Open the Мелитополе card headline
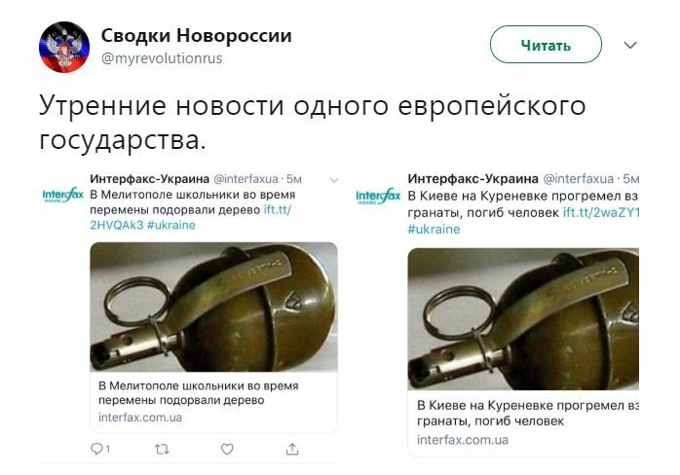 [198, 392]
